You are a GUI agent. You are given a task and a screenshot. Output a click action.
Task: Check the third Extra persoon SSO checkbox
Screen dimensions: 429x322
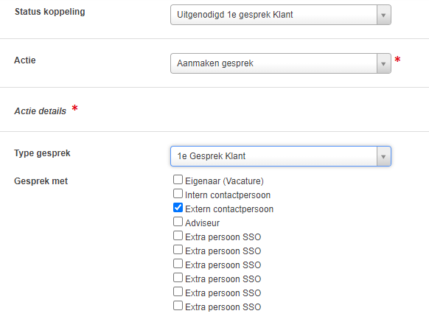click(178, 264)
